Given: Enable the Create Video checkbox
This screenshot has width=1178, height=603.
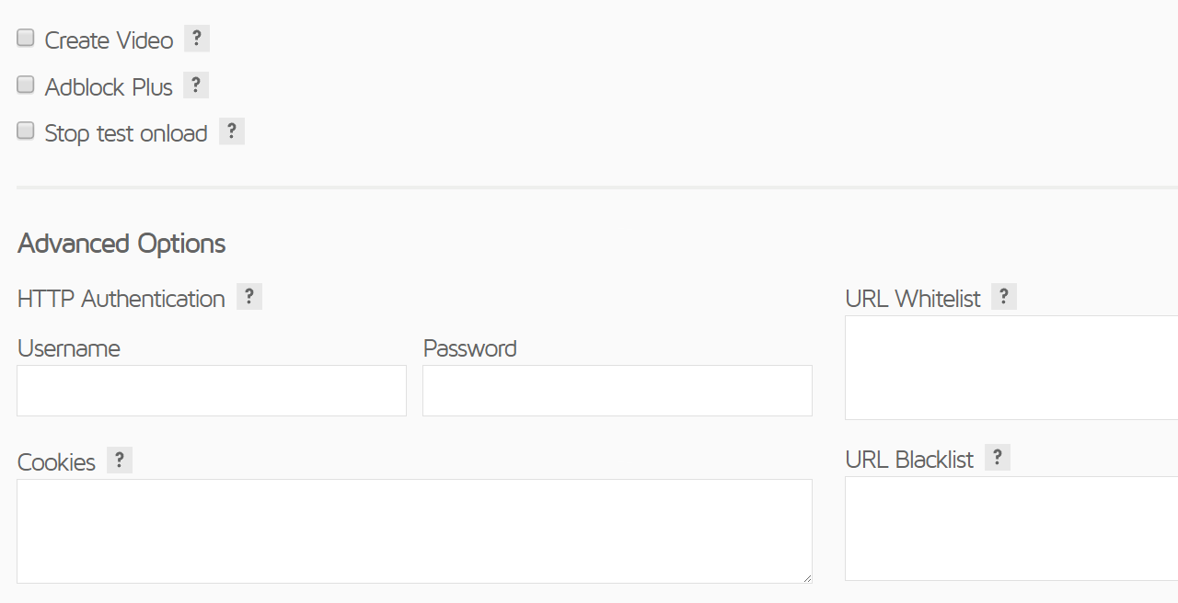Looking at the screenshot, I should 26,39.
